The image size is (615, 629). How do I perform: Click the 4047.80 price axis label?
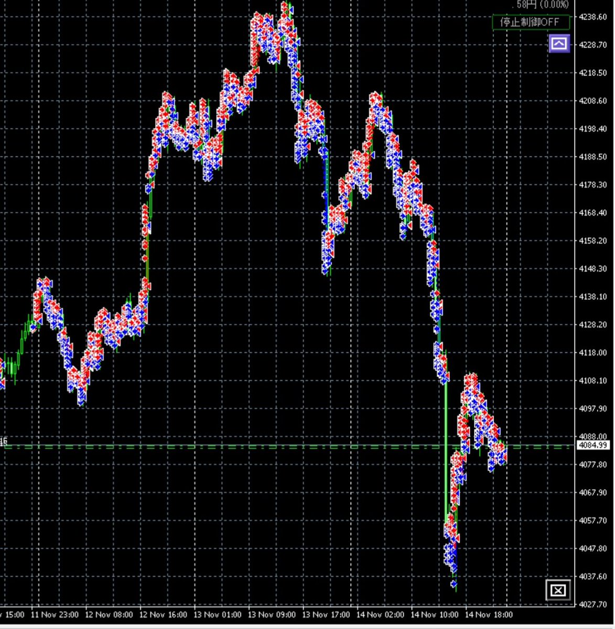point(593,549)
